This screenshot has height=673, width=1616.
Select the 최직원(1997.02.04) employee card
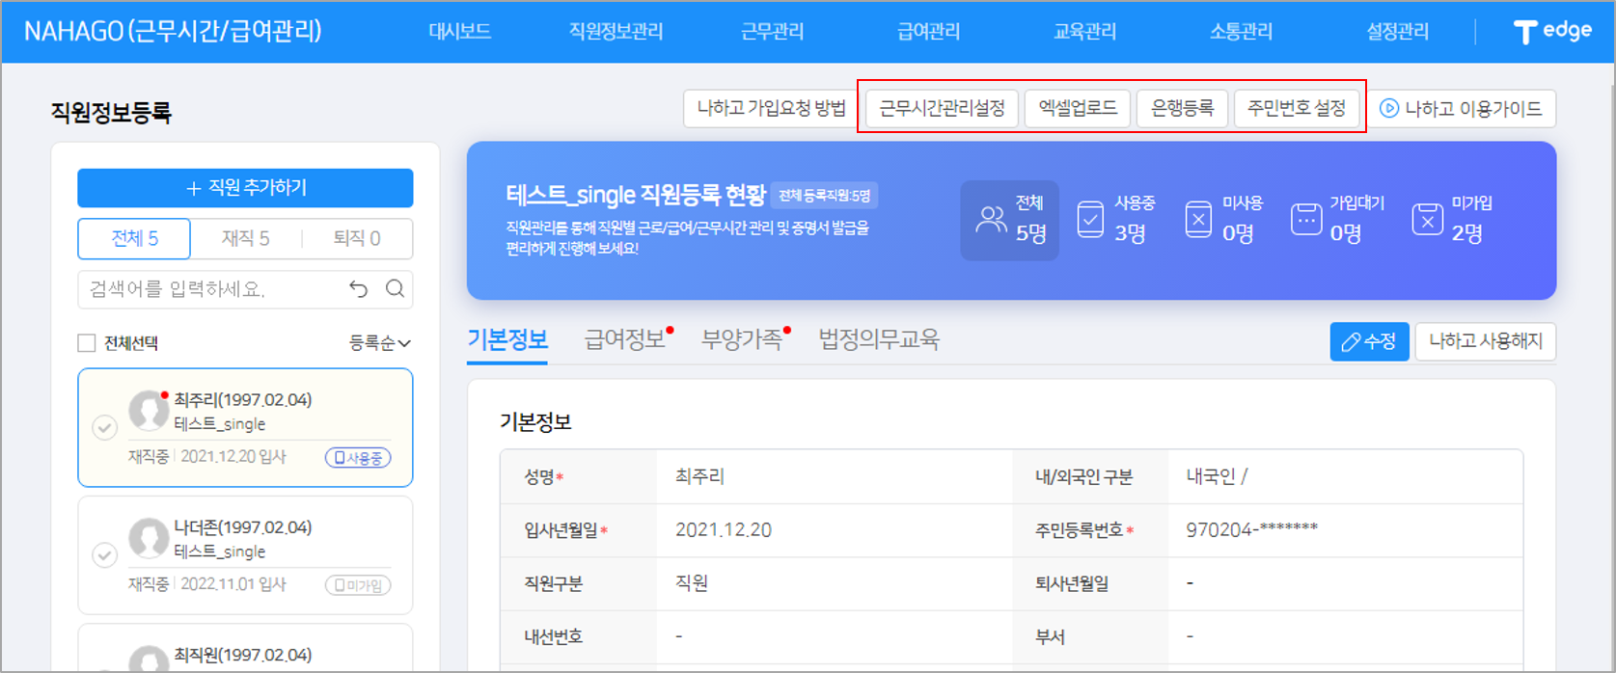coord(245,648)
